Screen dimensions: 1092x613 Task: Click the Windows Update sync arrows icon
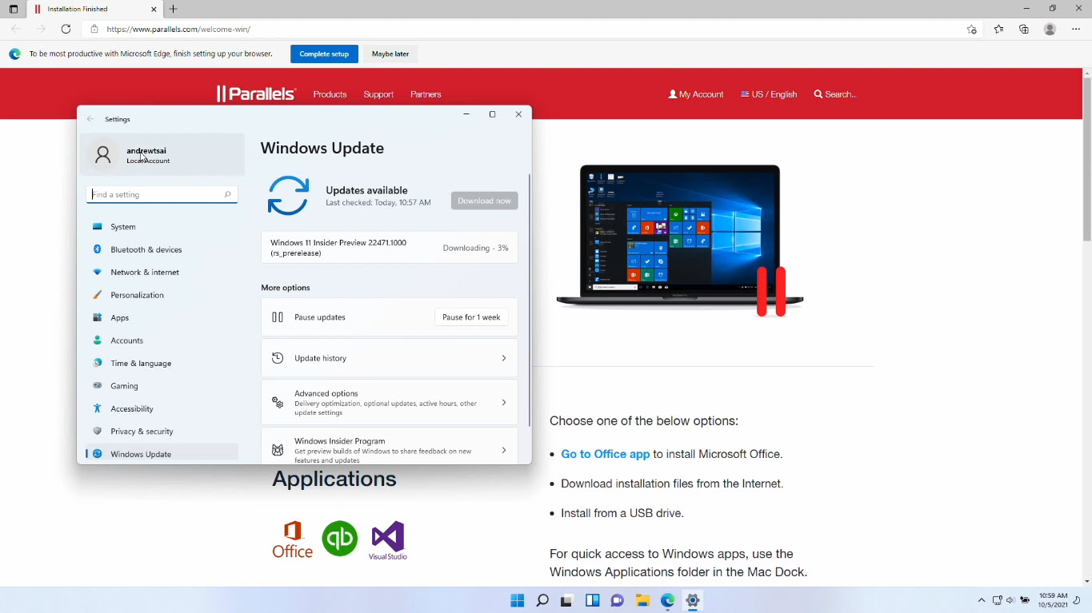click(x=288, y=196)
